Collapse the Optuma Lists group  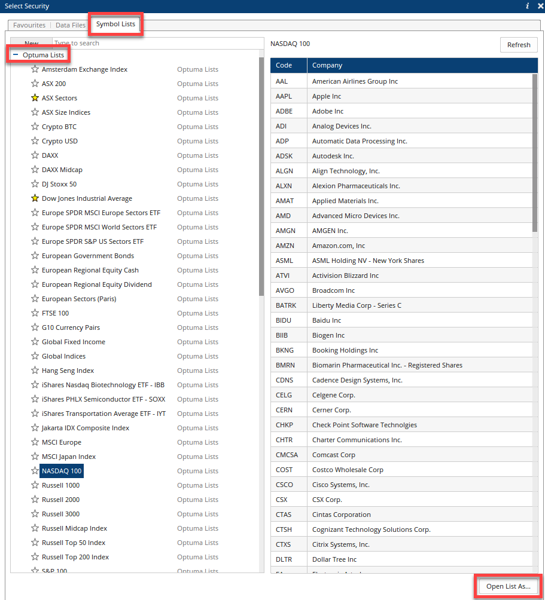[16, 55]
